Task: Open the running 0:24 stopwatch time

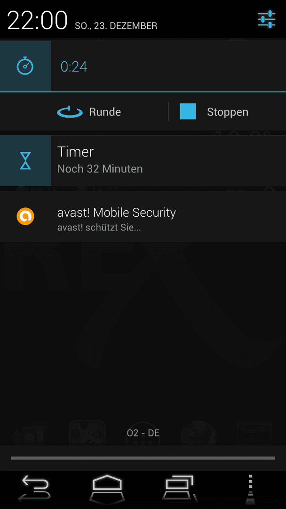Action: coord(74,66)
